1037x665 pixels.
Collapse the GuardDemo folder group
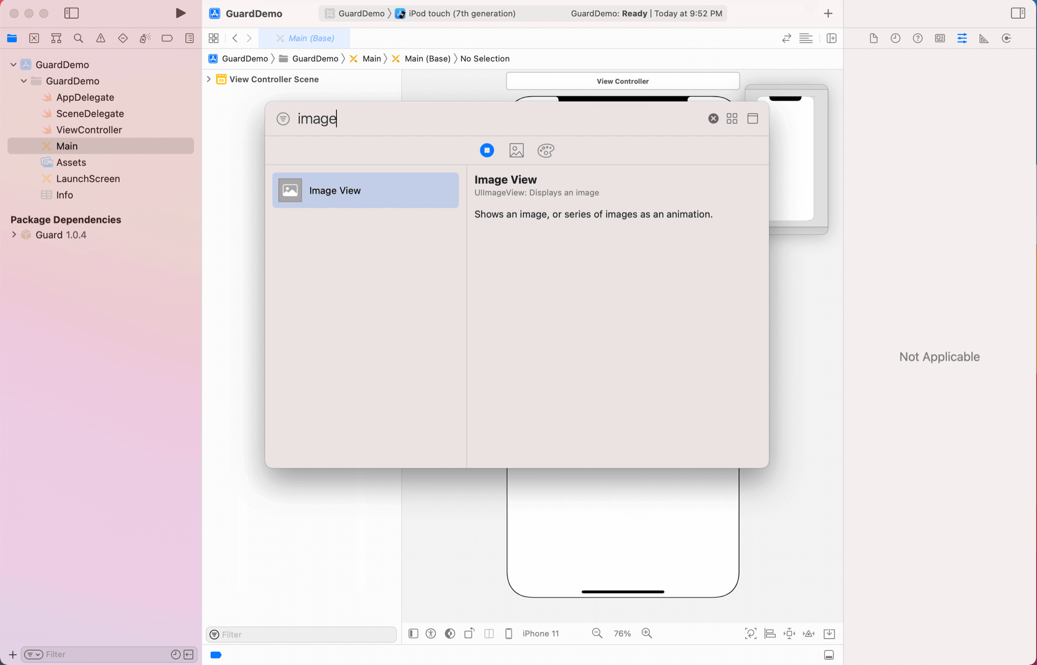(24, 81)
